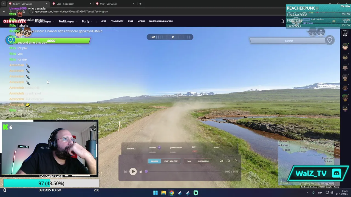The image size is (351, 197).
Task: Open site information icon by the URL
Action: (x=32, y=11)
